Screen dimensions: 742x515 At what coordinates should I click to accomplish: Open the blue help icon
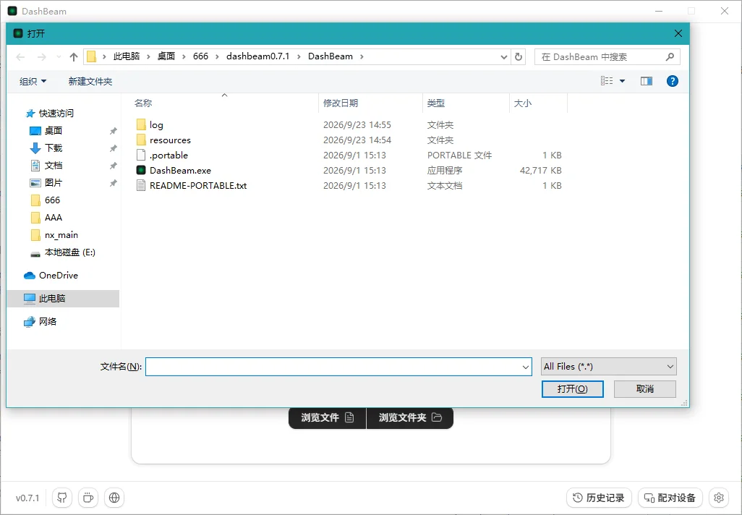click(672, 81)
